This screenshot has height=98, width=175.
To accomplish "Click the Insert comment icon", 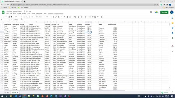I will [x=93, y=17].
